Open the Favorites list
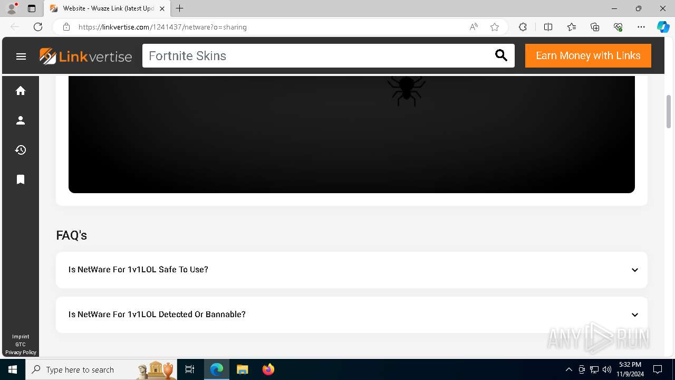The width and height of the screenshot is (675, 380). (572, 27)
